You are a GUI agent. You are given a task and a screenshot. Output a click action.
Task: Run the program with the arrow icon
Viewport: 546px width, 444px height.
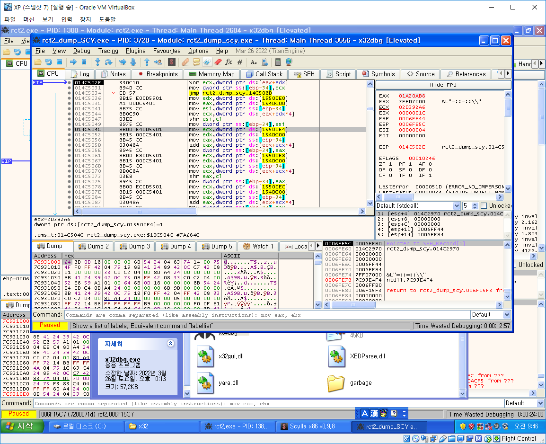click(x=73, y=62)
